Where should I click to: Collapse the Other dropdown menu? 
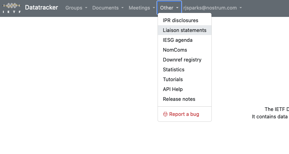coord(169,8)
